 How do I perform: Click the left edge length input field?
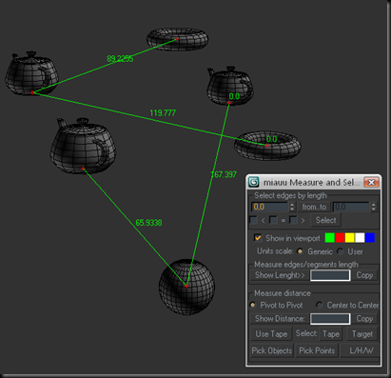[269, 207]
